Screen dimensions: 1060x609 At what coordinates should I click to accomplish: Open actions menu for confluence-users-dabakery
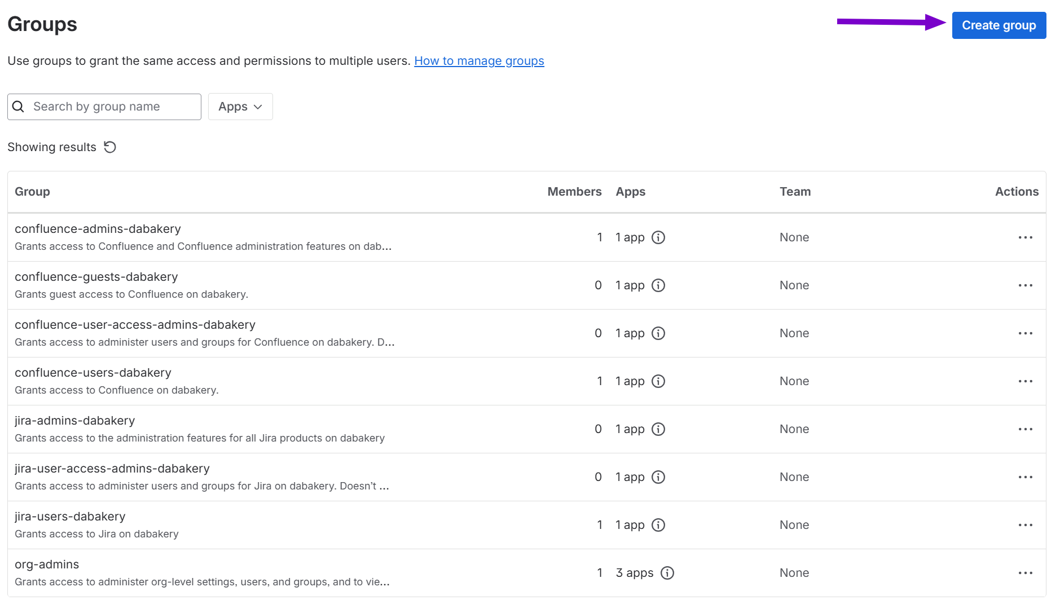(x=1025, y=381)
